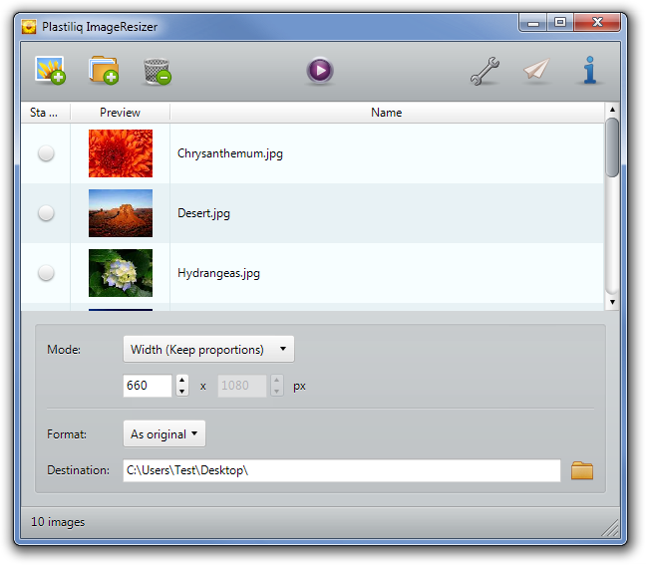Click the status circle for Desert.jpg
Image resolution: width=646 pixels, height=565 pixels.
click(46, 213)
